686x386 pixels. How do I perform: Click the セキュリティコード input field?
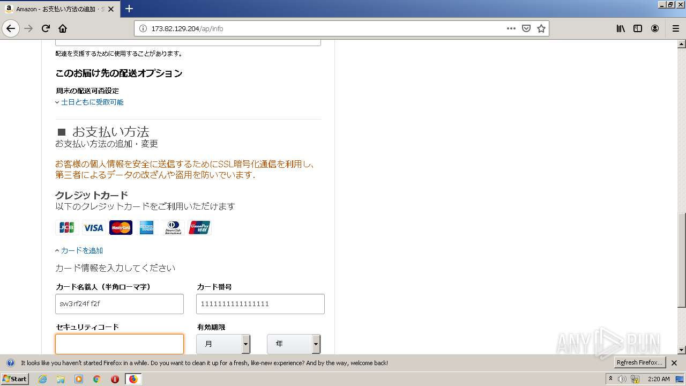(x=120, y=344)
